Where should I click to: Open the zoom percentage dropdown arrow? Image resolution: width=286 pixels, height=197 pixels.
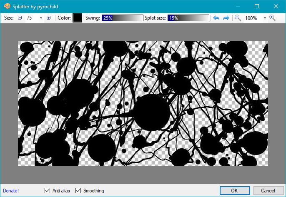[265, 18]
